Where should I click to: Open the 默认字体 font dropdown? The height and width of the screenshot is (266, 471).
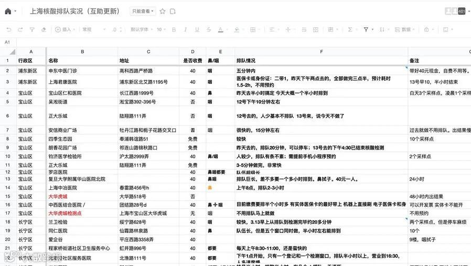[142, 29]
